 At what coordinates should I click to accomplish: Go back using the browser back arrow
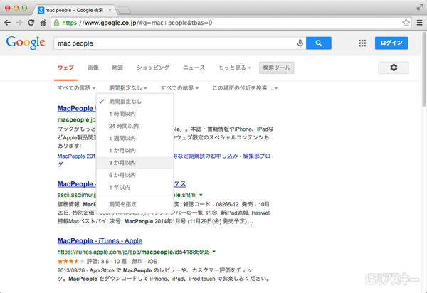coord(7,23)
